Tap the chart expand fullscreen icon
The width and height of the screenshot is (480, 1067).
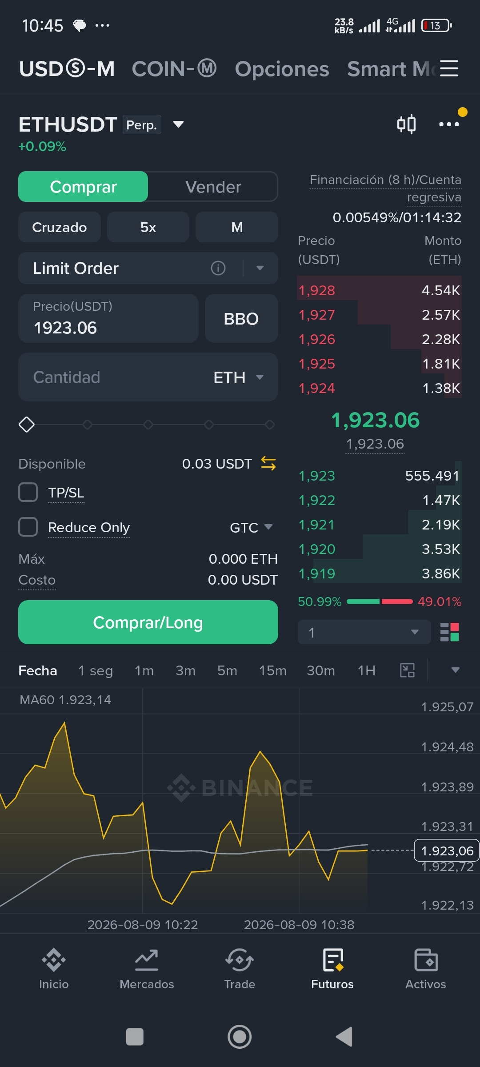tap(407, 670)
